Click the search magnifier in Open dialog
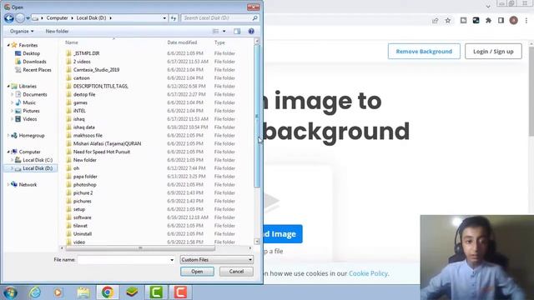534x300 pixels. click(254, 18)
